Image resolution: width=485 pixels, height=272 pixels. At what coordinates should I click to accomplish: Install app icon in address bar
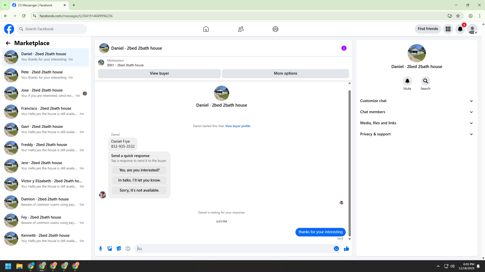[450, 16]
